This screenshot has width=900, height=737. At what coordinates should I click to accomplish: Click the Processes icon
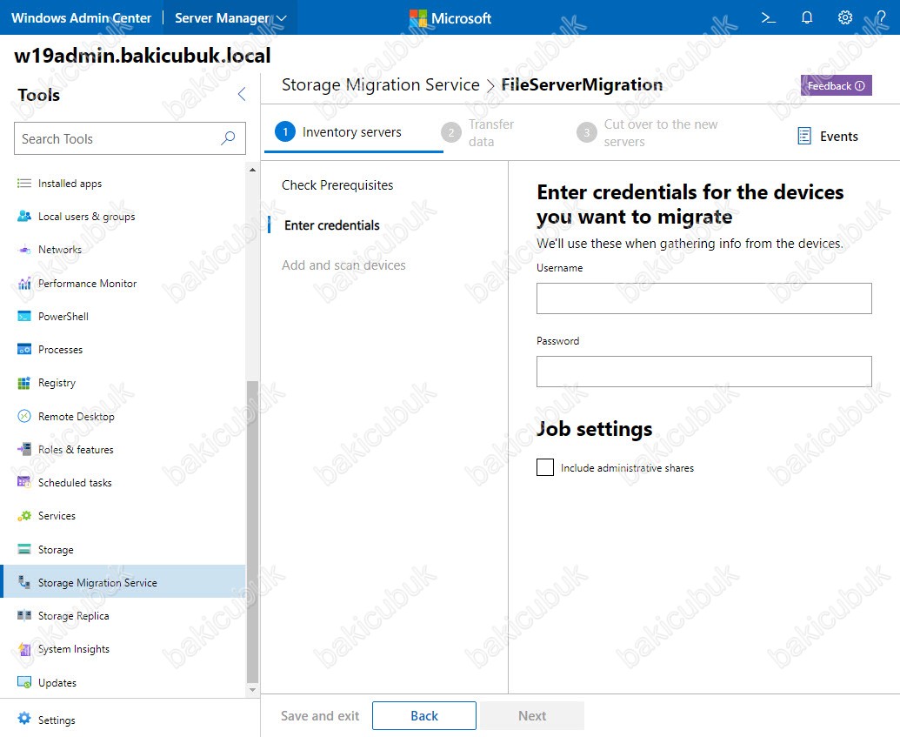pos(24,349)
